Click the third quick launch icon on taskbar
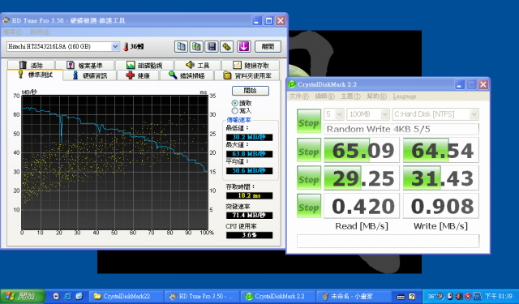The height and width of the screenshot is (304, 519). click(79, 297)
